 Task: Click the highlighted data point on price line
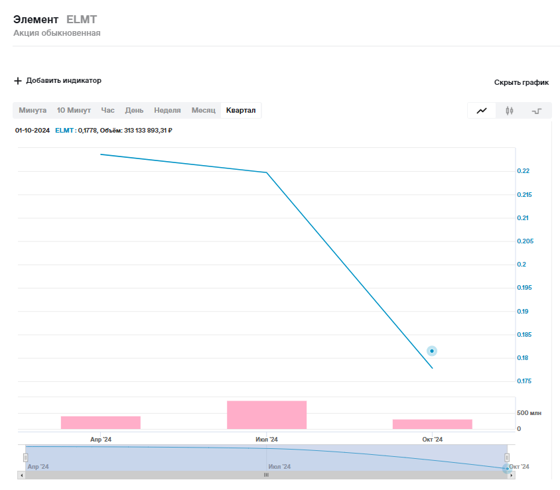432,351
